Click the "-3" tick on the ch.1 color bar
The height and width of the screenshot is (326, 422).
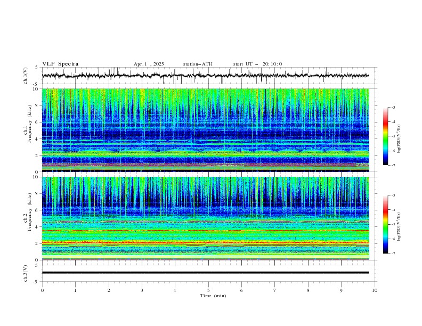pyautogui.click(x=393, y=107)
